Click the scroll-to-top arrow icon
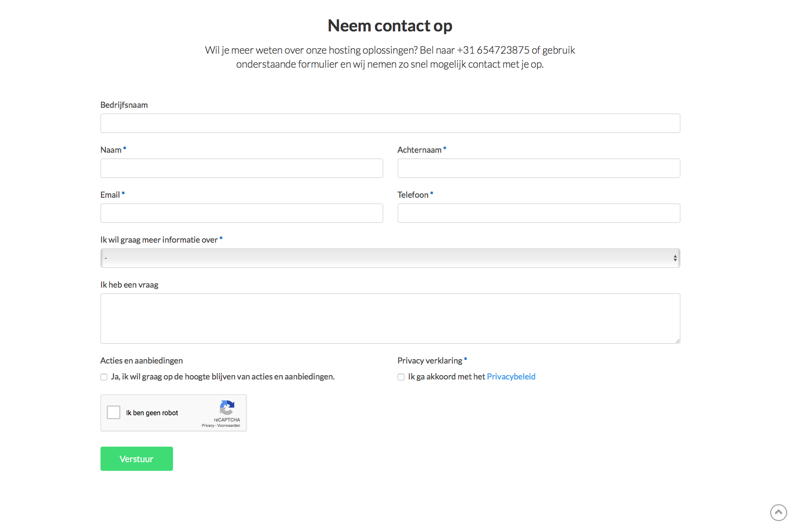791x524 pixels. point(778,512)
